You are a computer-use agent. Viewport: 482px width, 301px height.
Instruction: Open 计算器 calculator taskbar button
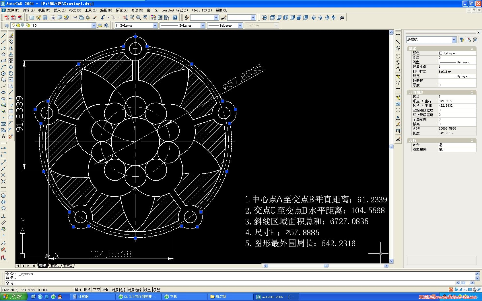[x=92, y=297]
